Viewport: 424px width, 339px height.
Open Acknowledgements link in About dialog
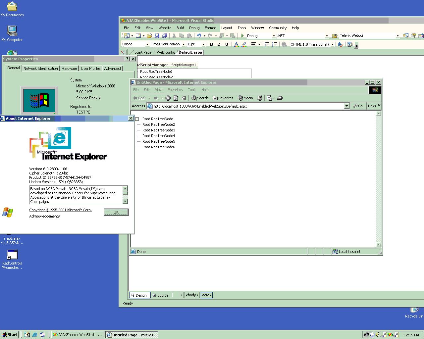tap(44, 216)
